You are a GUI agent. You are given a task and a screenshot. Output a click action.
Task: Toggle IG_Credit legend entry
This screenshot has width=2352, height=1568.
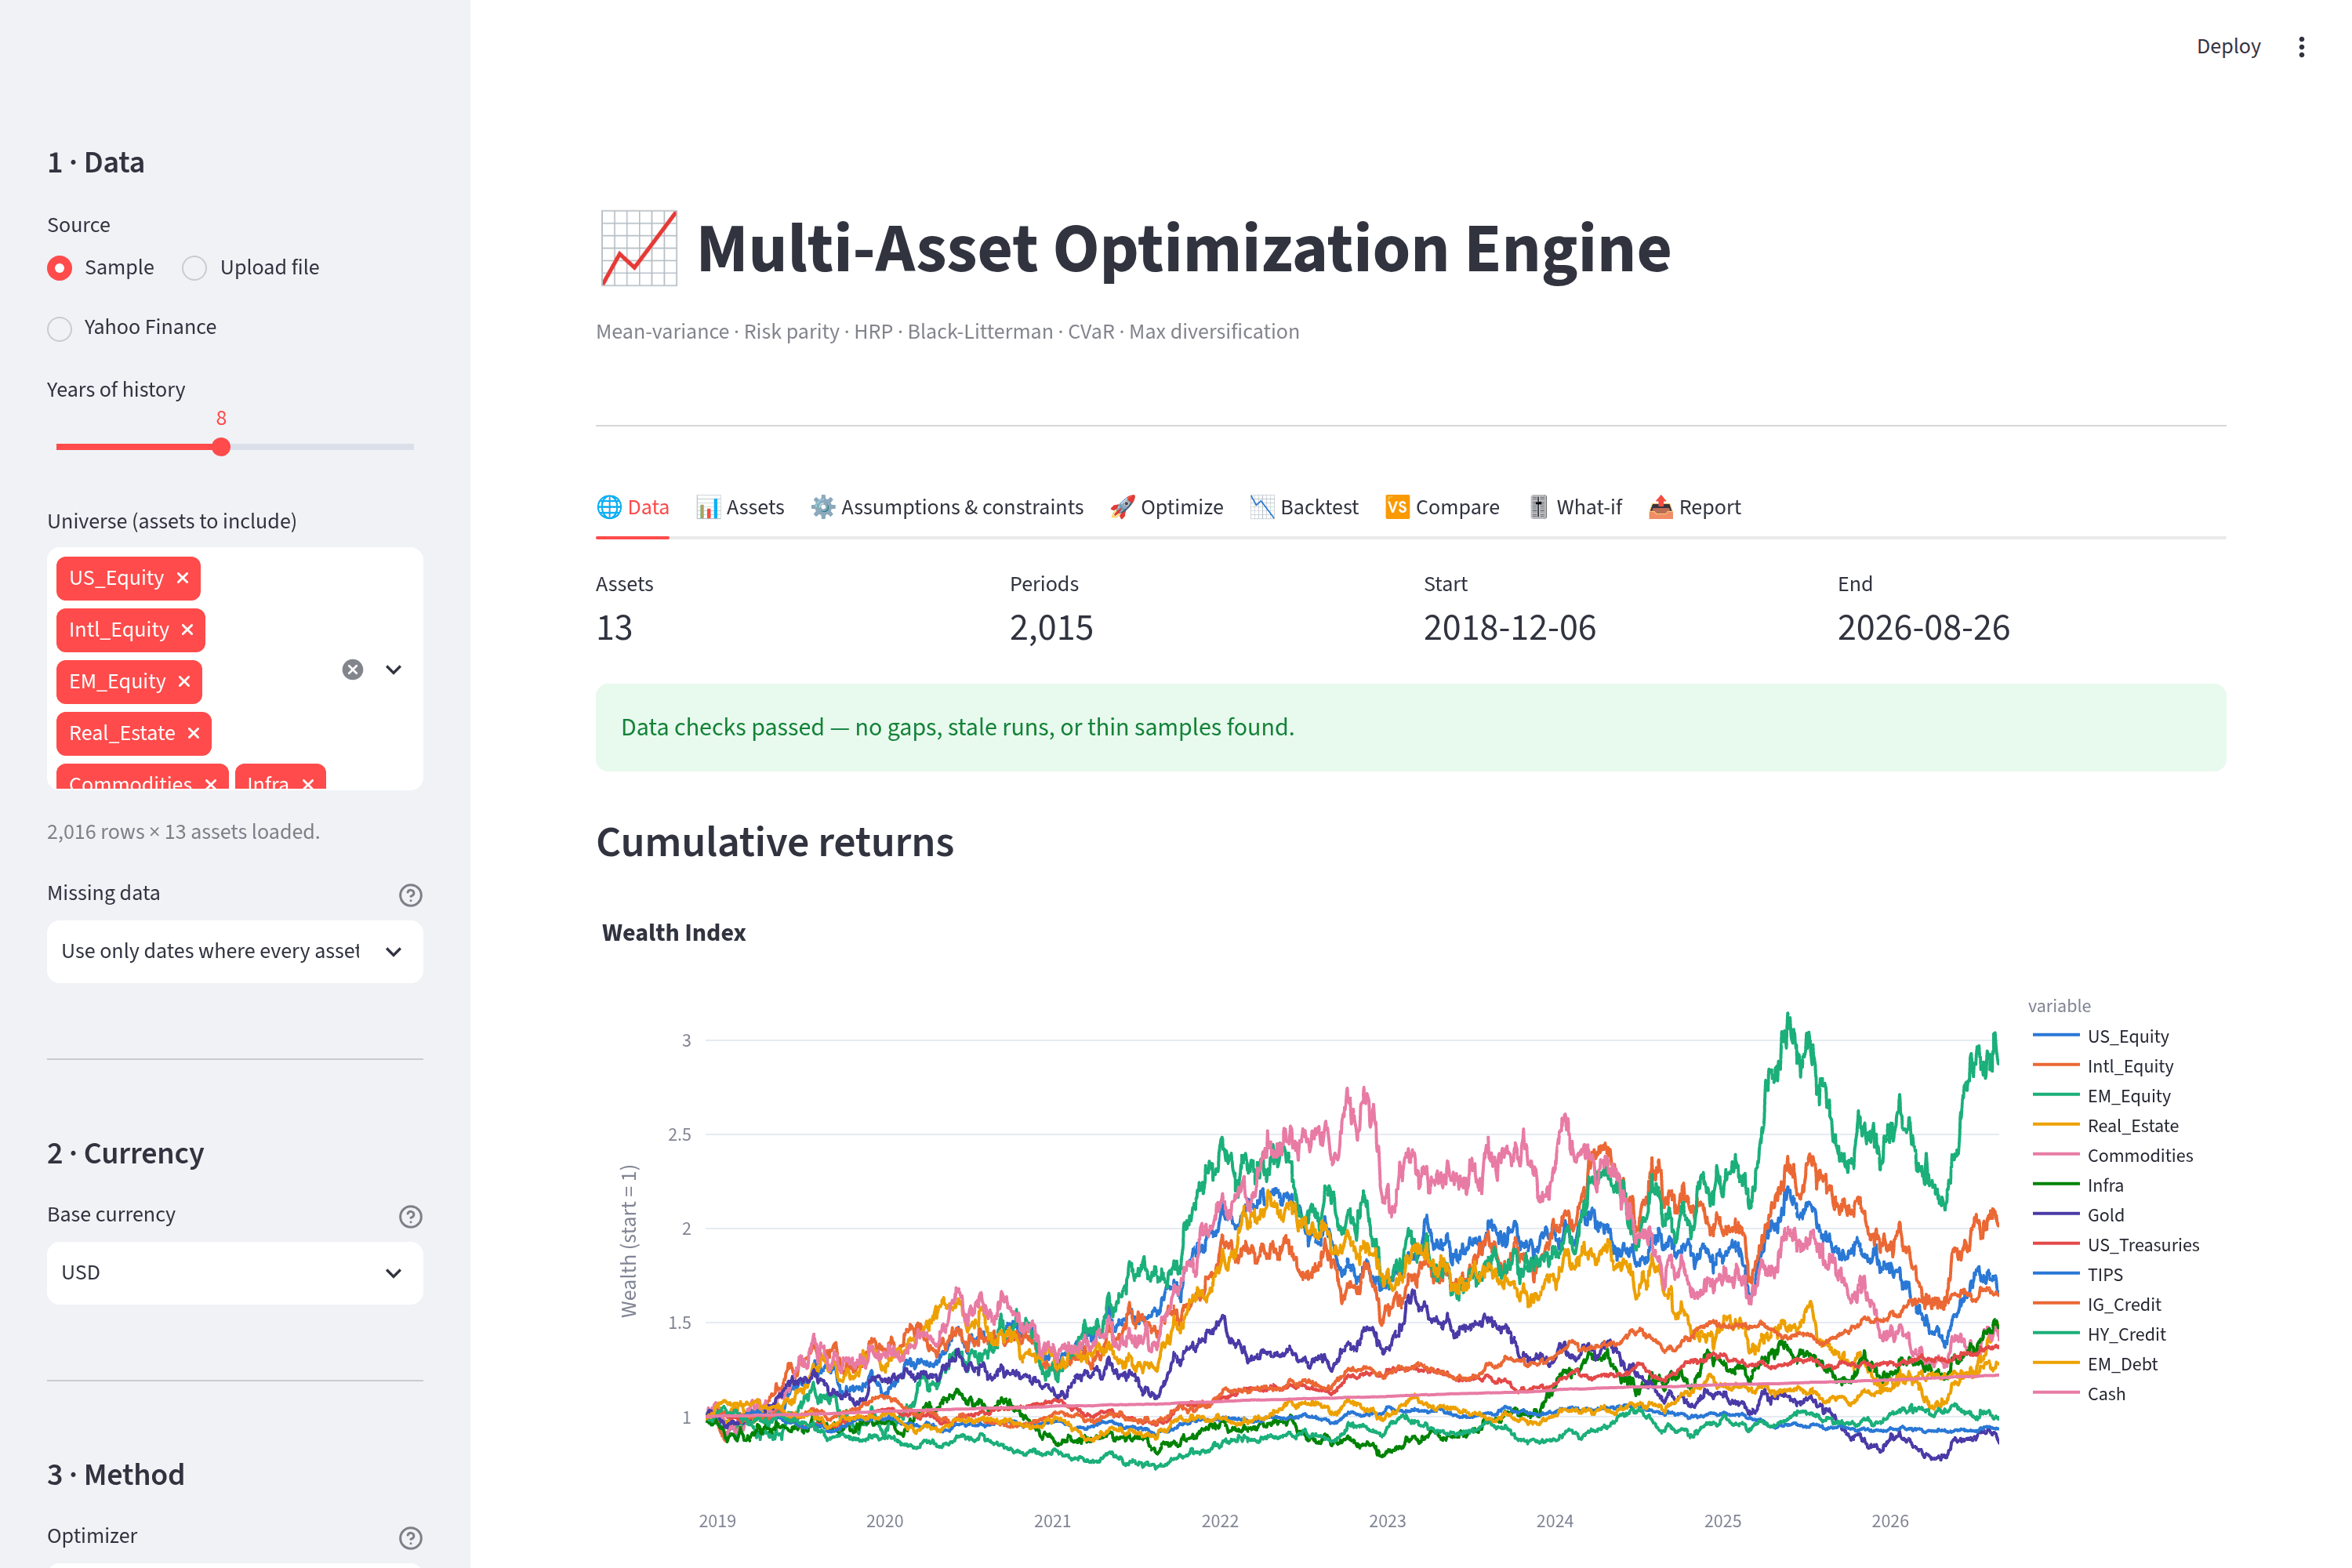[x=2098, y=1304]
